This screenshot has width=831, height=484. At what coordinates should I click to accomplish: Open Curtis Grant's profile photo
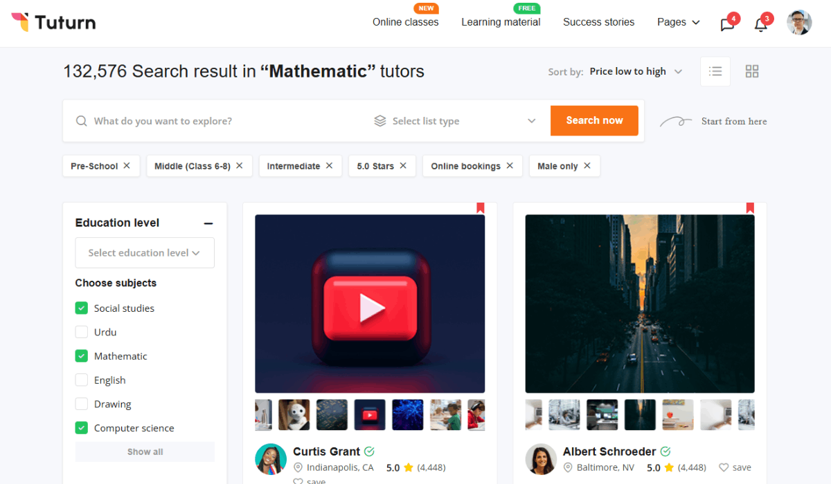click(271, 459)
